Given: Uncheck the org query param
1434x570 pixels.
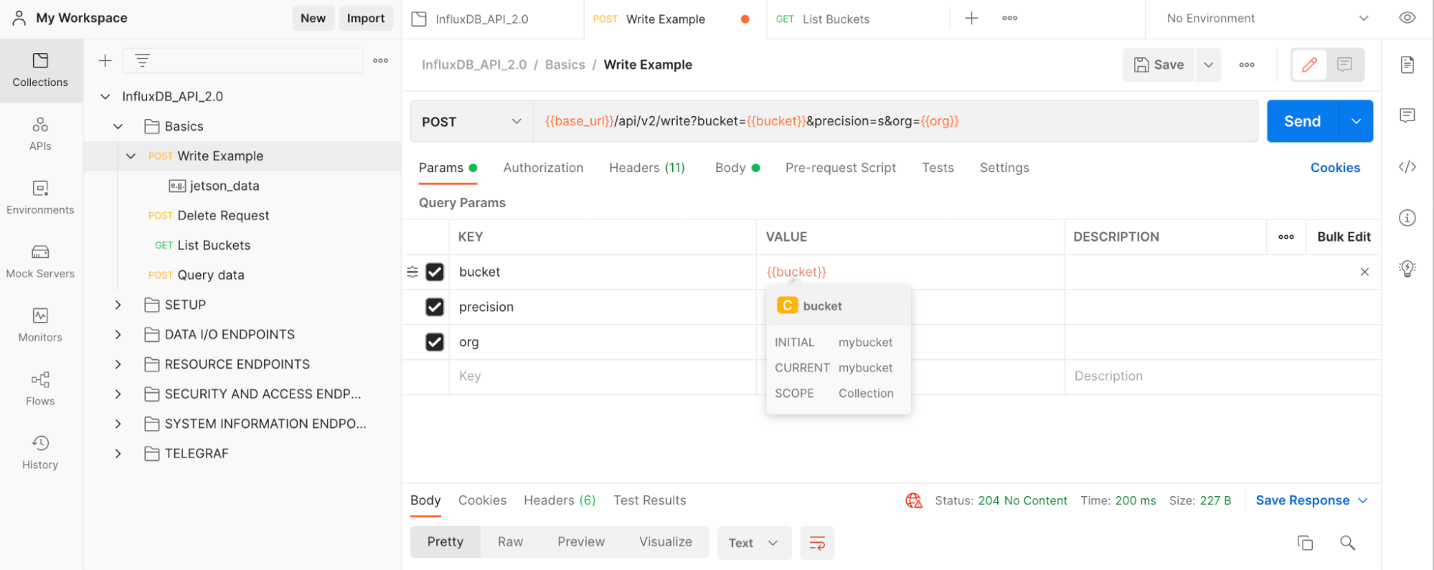Looking at the screenshot, I should coord(435,342).
